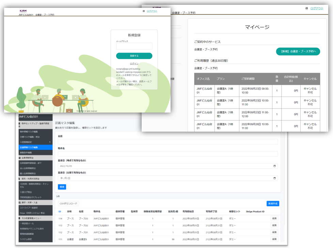Click 【新規】会議室・ブース予約へ button
333x250 pixels.
tap(298, 51)
